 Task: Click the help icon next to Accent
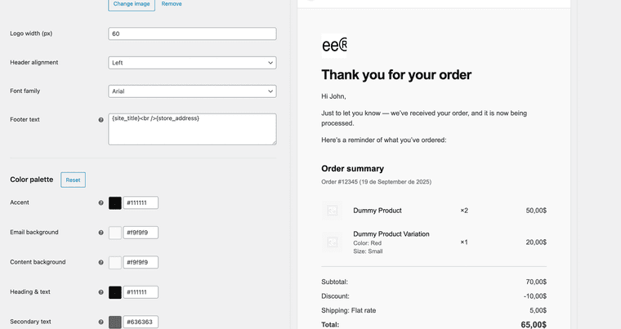tap(101, 202)
